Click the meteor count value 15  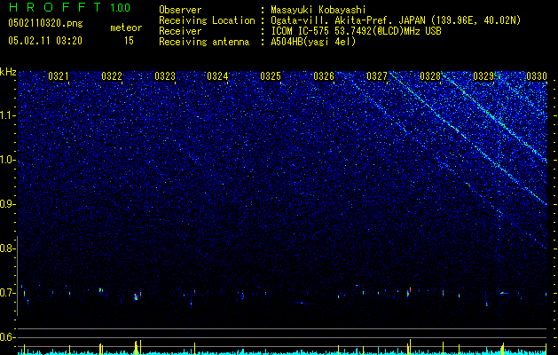tap(129, 41)
